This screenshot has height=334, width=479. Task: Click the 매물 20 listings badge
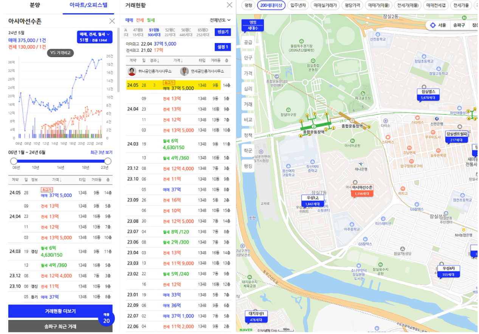click(x=106, y=319)
